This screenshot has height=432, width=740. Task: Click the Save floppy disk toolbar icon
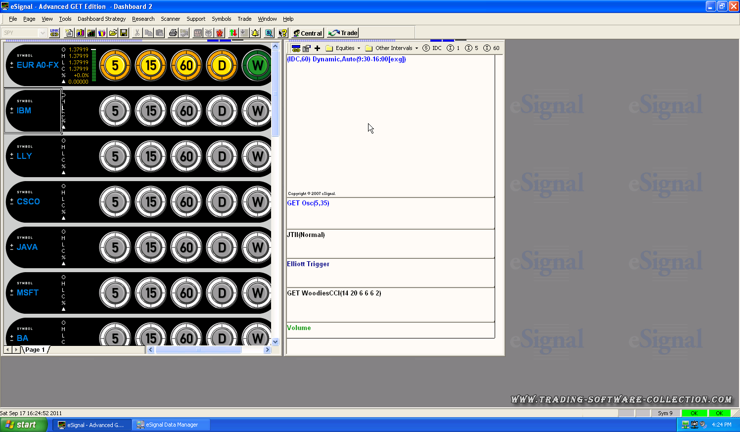tap(124, 33)
